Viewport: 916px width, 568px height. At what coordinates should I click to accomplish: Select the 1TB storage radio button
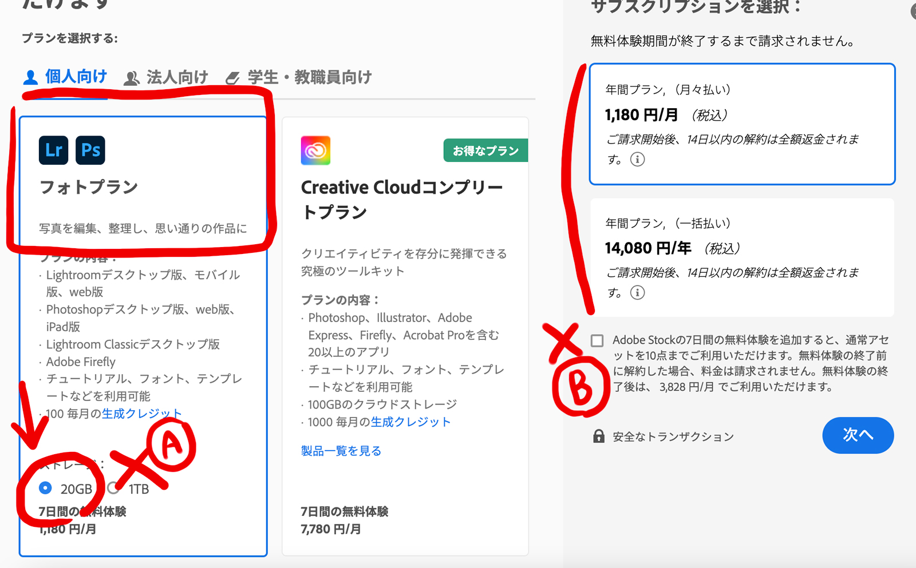[x=114, y=488]
